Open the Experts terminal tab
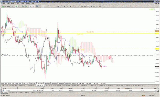Image resolution: width=160 pixels, height=97 pixels. pyautogui.click(x=33, y=93)
